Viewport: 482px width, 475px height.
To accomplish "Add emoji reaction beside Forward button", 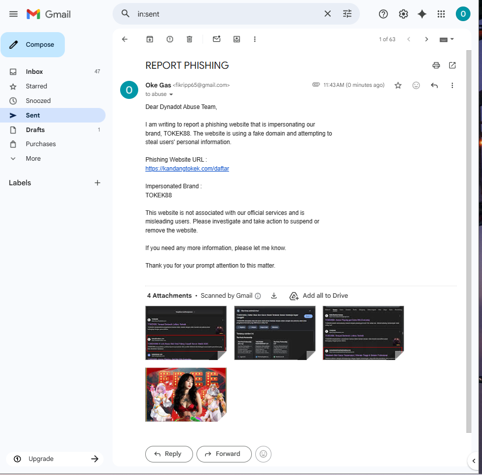I will click(x=263, y=454).
